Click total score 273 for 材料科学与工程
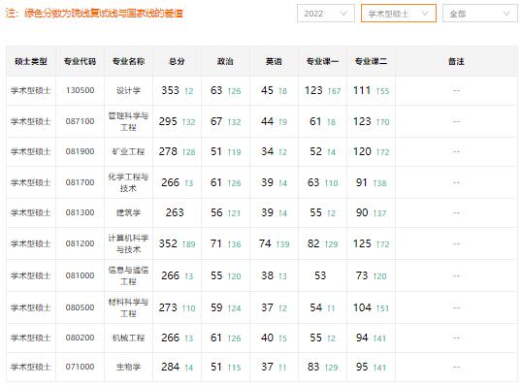The image size is (522, 386). (x=168, y=307)
